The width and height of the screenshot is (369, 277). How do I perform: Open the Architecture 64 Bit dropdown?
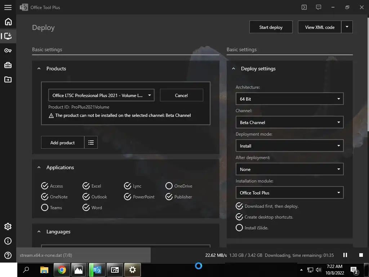coord(289,99)
